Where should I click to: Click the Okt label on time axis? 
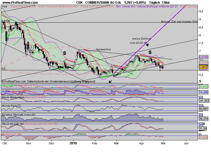click(x=4, y=143)
